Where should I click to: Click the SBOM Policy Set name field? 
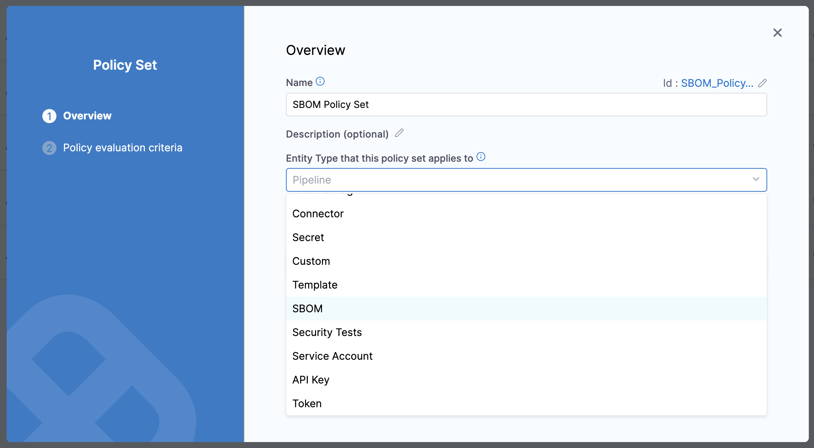click(526, 105)
